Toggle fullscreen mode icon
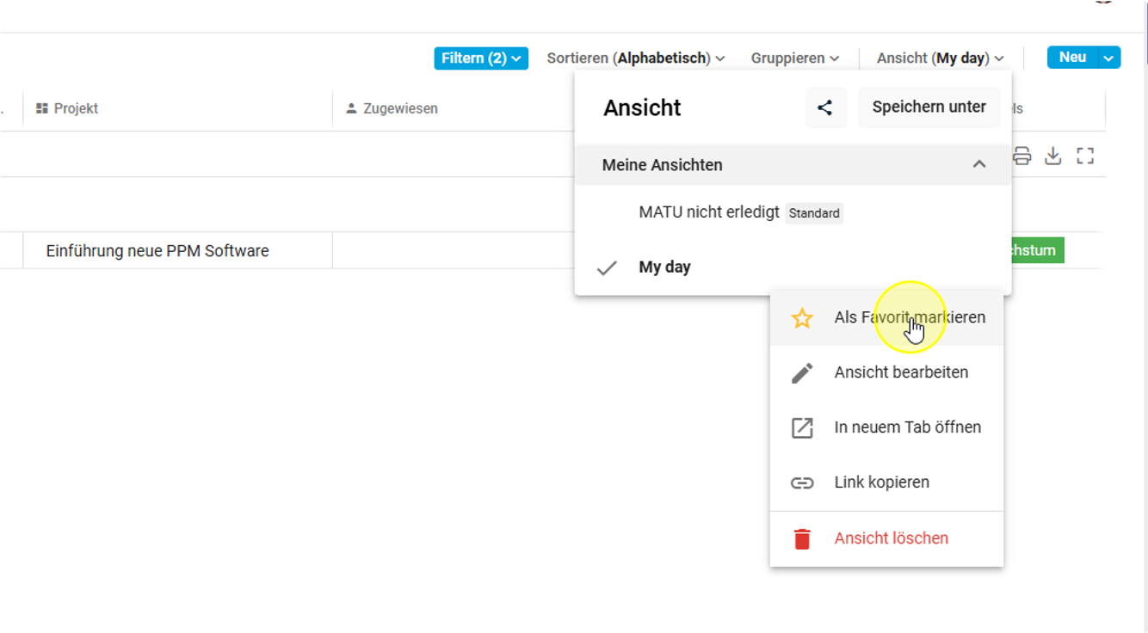The image size is (1148, 633). tap(1085, 156)
